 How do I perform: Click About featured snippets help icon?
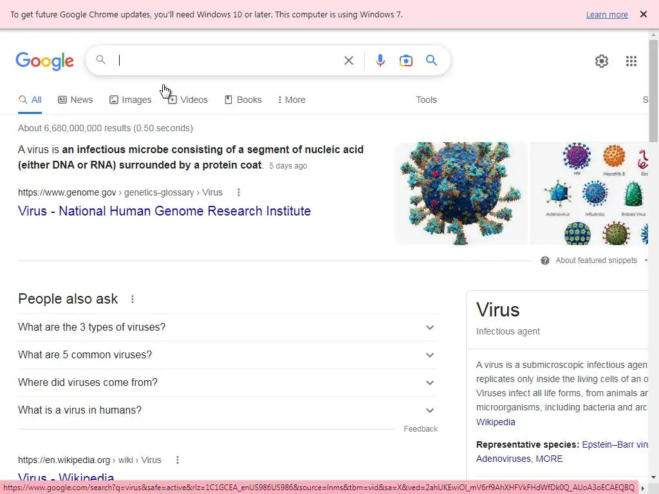point(544,261)
